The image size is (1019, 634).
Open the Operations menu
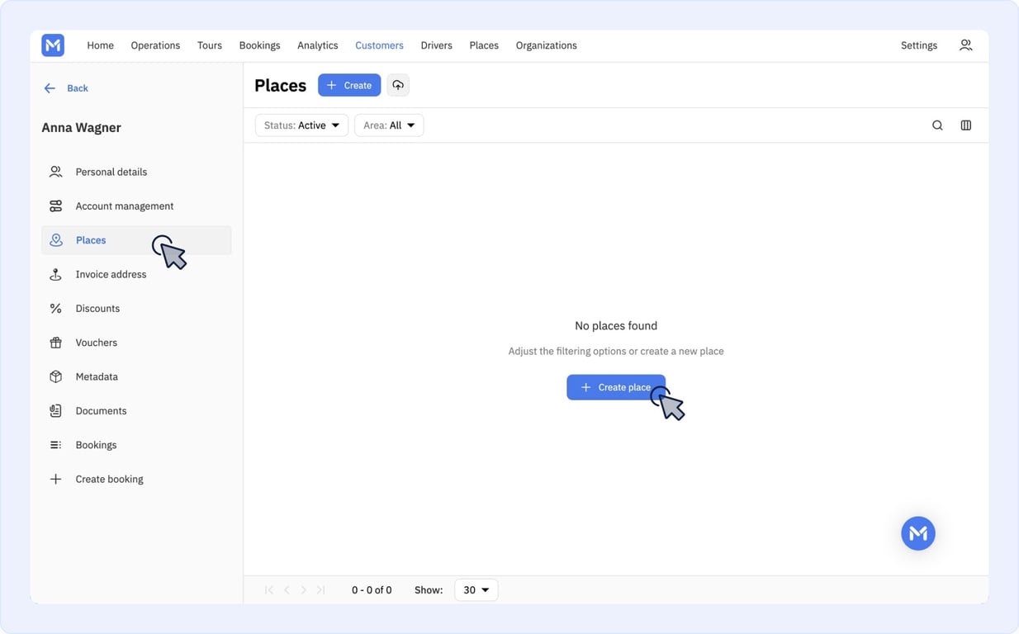155,45
